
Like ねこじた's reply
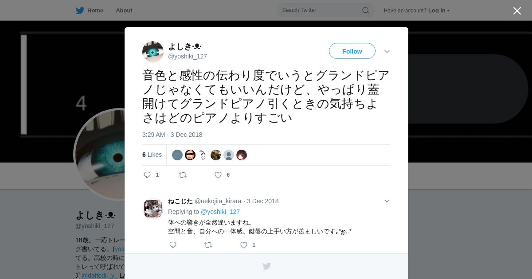(244, 245)
